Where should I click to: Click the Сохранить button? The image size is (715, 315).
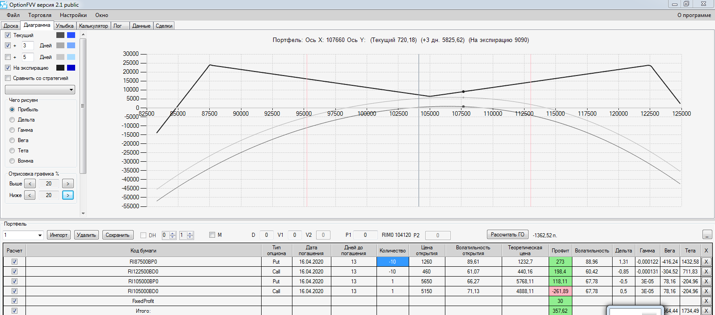click(118, 235)
